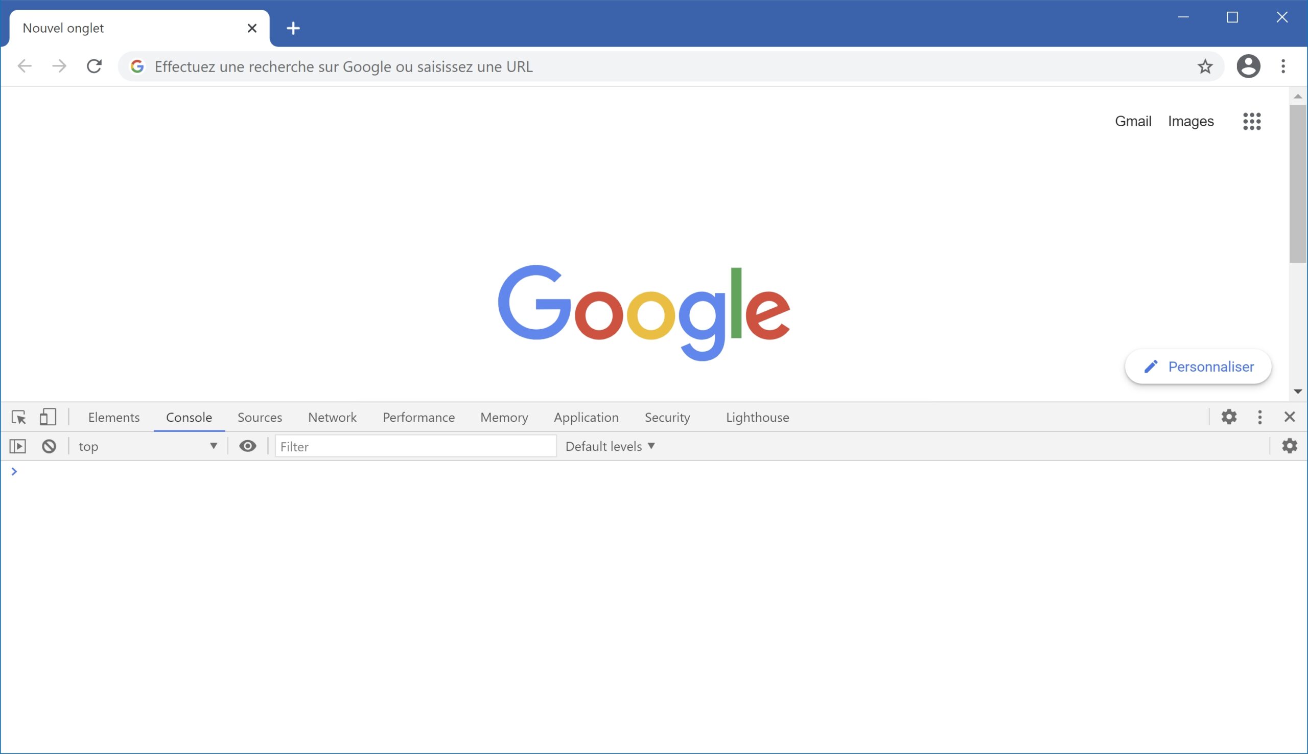
Task: Show the console sidebar
Action: pyautogui.click(x=17, y=446)
